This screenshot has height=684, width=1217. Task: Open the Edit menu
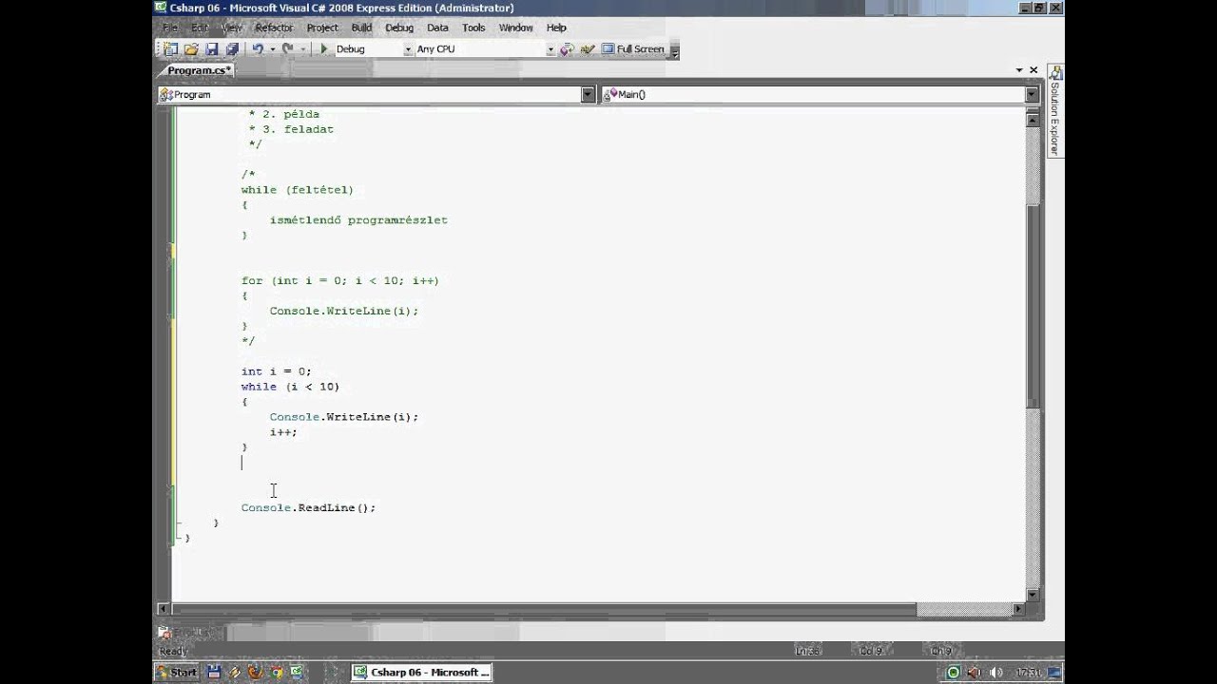tap(200, 28)
